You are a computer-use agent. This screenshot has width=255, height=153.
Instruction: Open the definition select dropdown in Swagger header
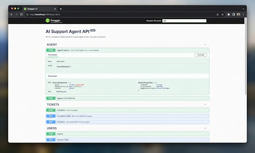pos(184,21)
